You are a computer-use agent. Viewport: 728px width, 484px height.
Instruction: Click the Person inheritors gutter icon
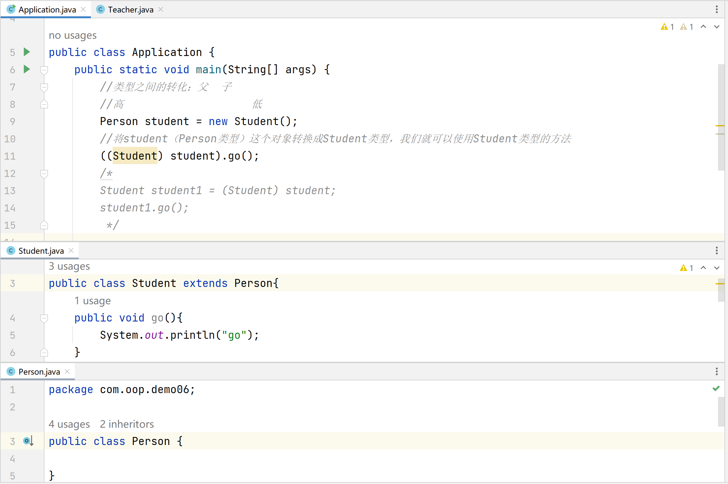click(x=28, y=441)
